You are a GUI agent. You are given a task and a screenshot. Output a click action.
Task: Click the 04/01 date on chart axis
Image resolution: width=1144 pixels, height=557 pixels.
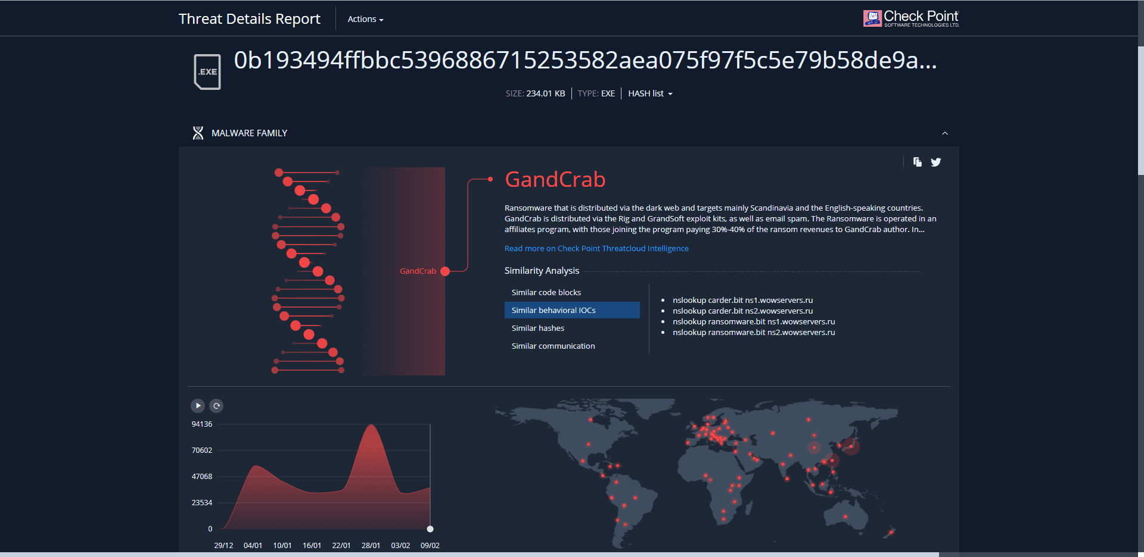click(253, 546)
